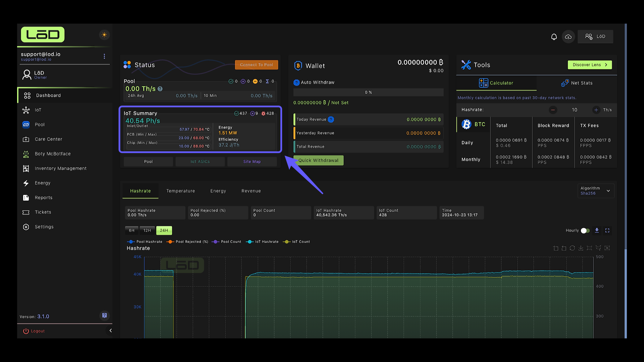
Task: Toggle Pool Hashrate legend series
Action: coord(145,242)
